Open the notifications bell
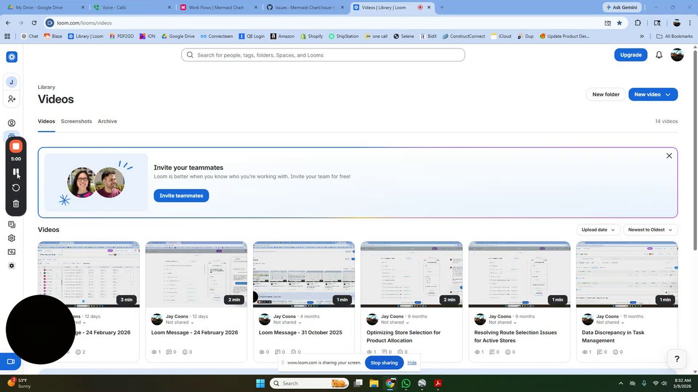The image size is (698, 392). [659, 55]
